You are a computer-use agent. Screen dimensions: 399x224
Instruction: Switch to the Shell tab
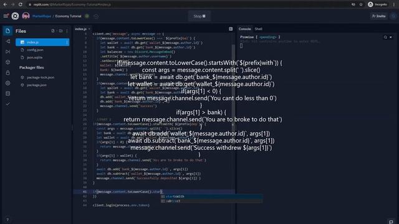point(258,29)
